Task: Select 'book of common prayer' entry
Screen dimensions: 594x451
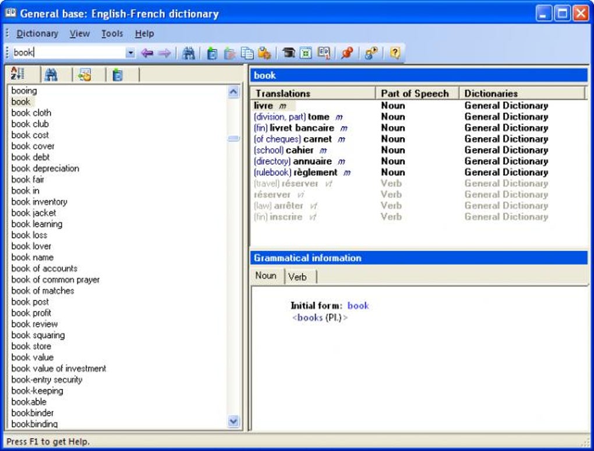Action: (55, 279)
